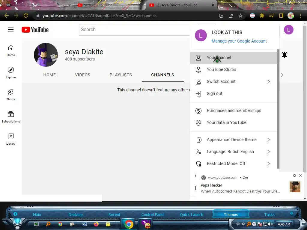Expand Switch account submenu chevron

pyautogui.click(x=269, y=82)
